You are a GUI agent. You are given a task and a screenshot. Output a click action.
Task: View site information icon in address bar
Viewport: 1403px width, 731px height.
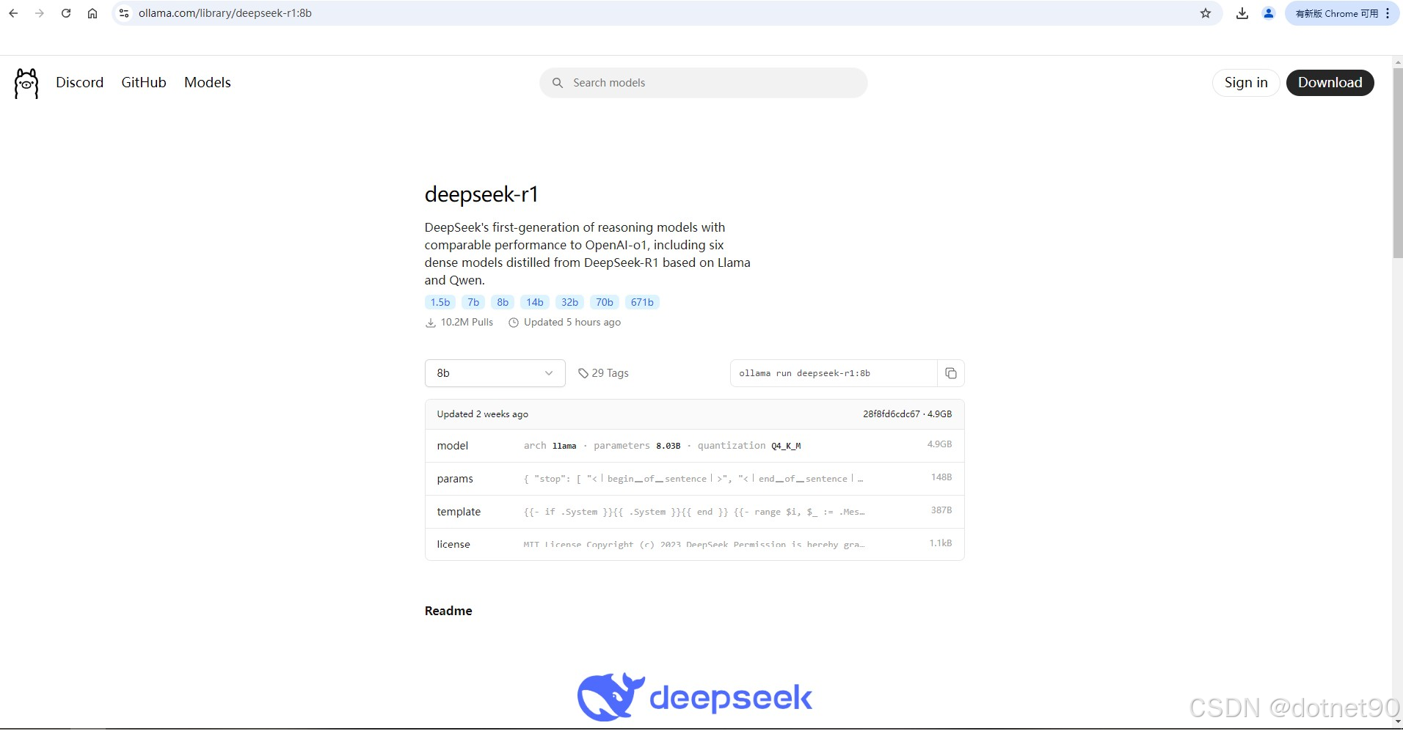tap(124, 13)
